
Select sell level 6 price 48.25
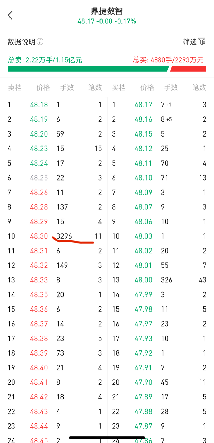click(39, 178)
